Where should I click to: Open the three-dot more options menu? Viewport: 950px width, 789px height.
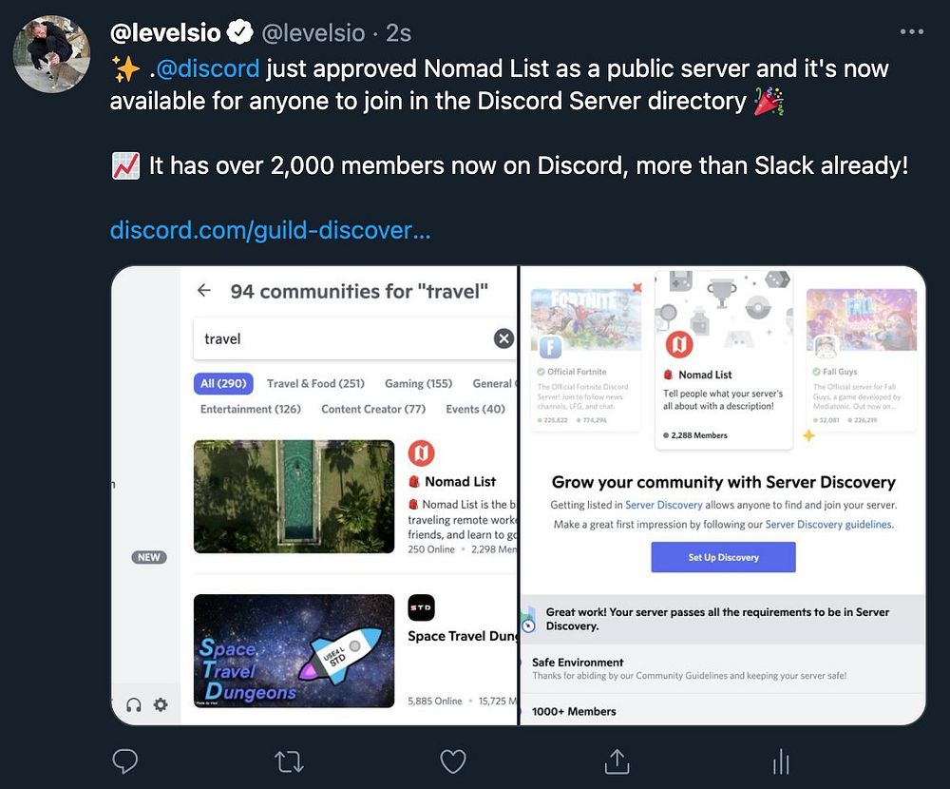911,31
